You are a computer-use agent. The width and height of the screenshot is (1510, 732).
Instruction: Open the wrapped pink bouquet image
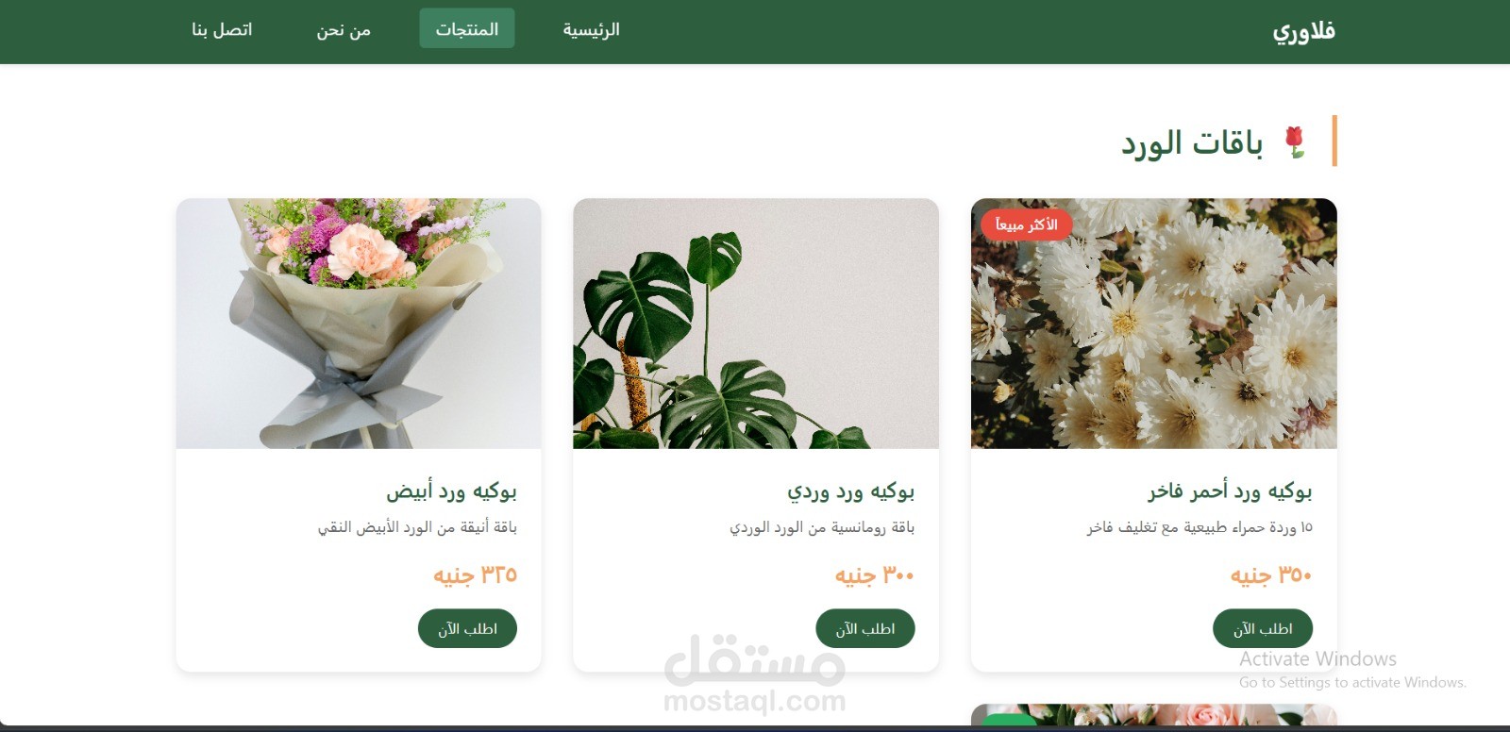(359, 324)
